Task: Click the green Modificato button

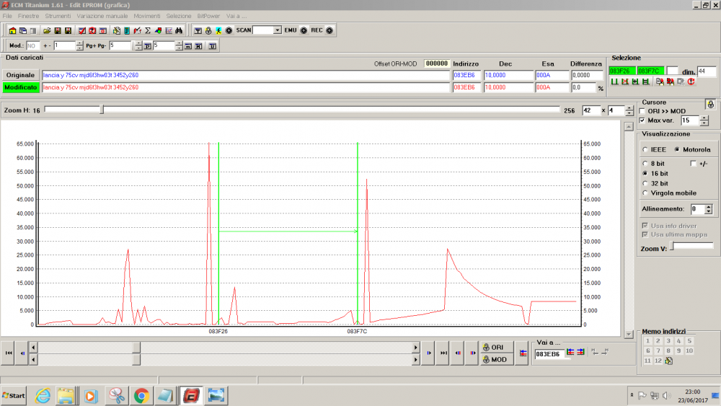Action: click(20, 87)
